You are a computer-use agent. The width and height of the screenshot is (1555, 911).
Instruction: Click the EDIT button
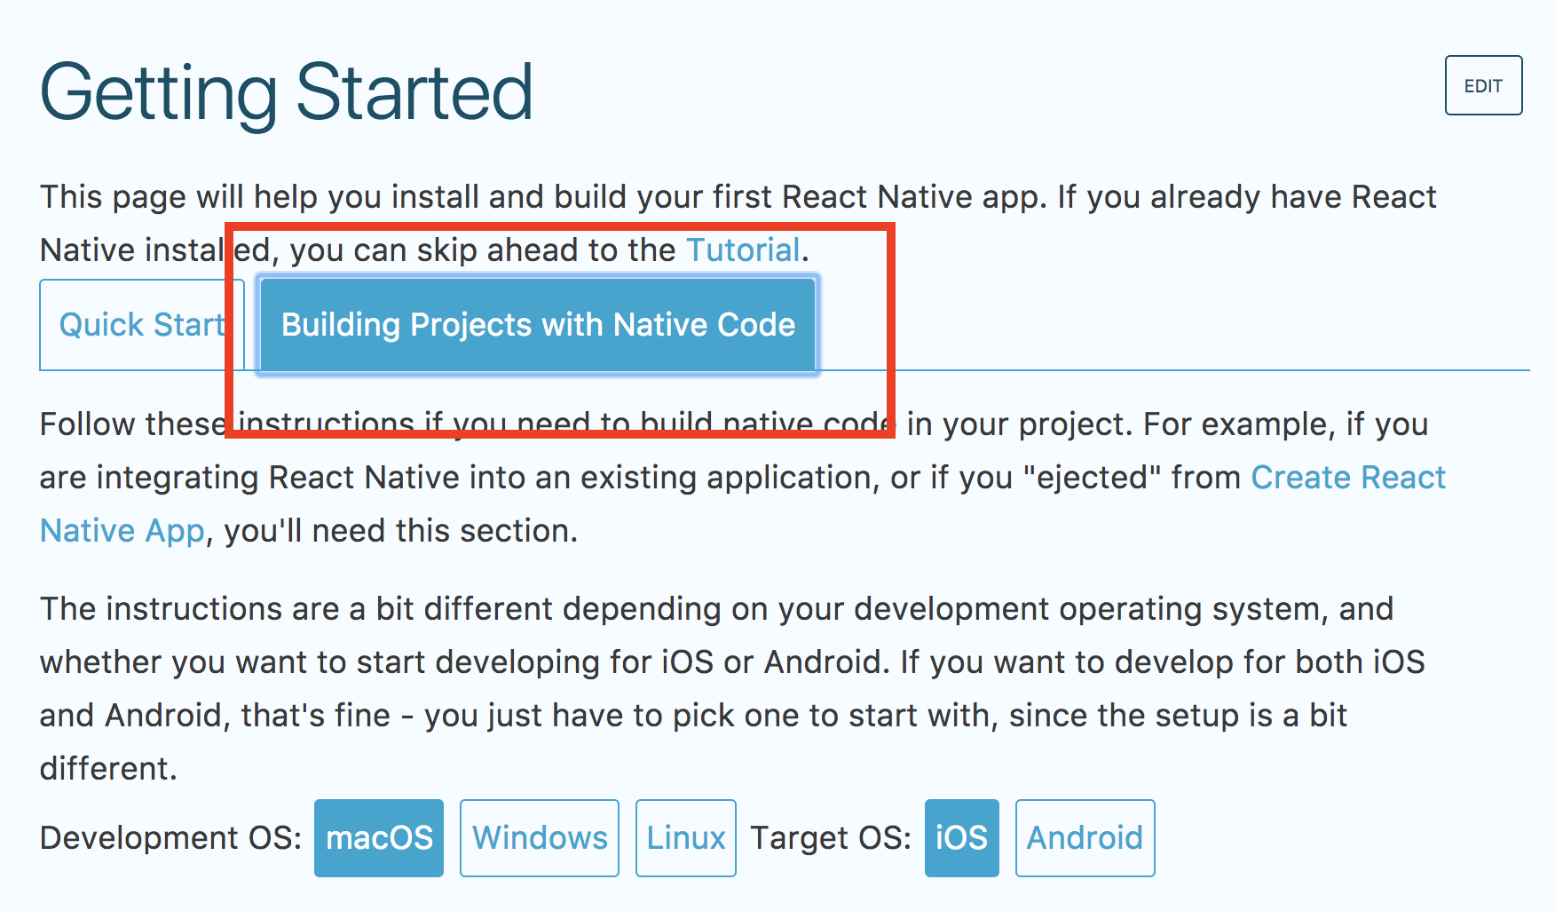(1483, 85)
